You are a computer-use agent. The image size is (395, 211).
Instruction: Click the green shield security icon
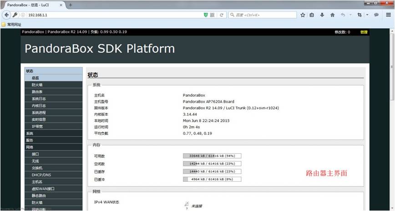206,15
